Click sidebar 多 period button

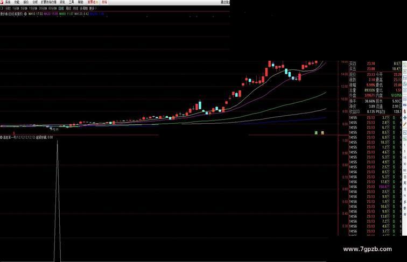coord(405,202)
